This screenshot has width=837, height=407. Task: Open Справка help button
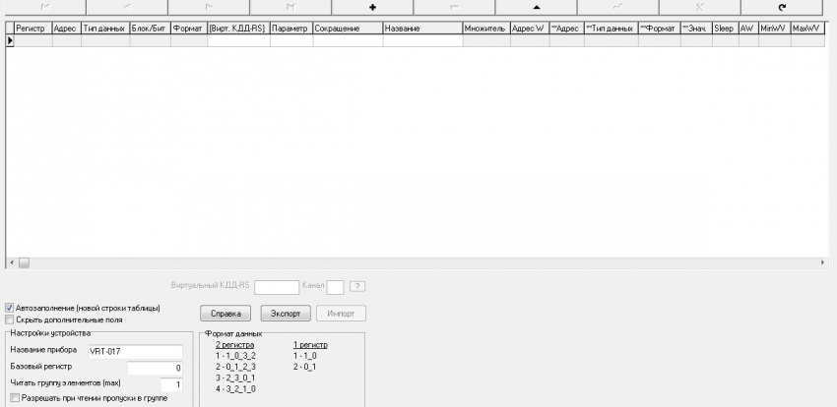coord(226,314)
